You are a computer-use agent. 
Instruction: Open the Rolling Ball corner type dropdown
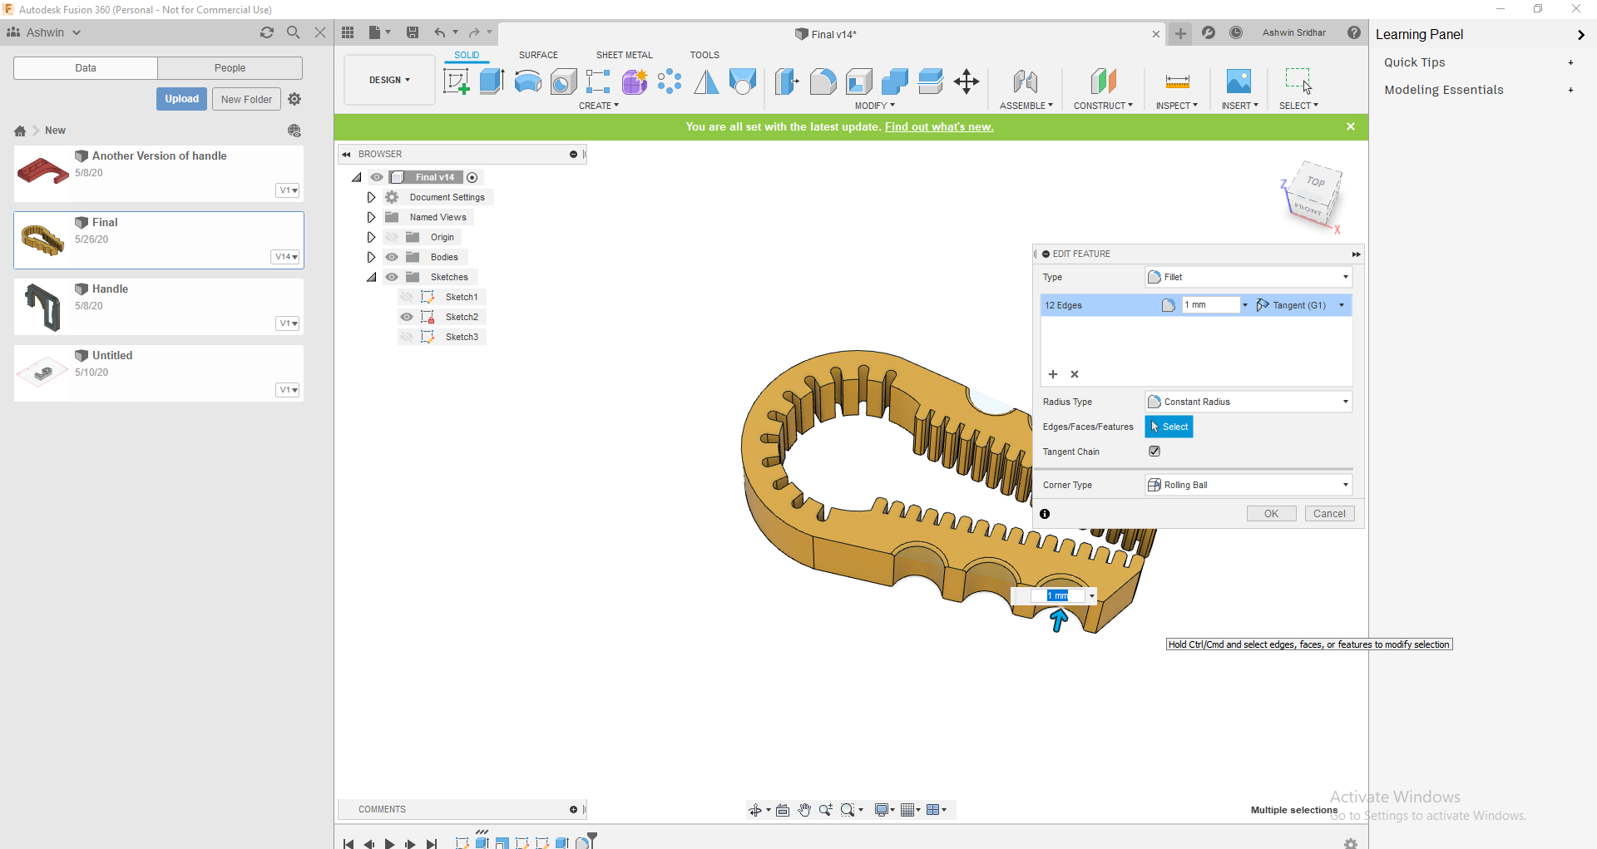1248,485
